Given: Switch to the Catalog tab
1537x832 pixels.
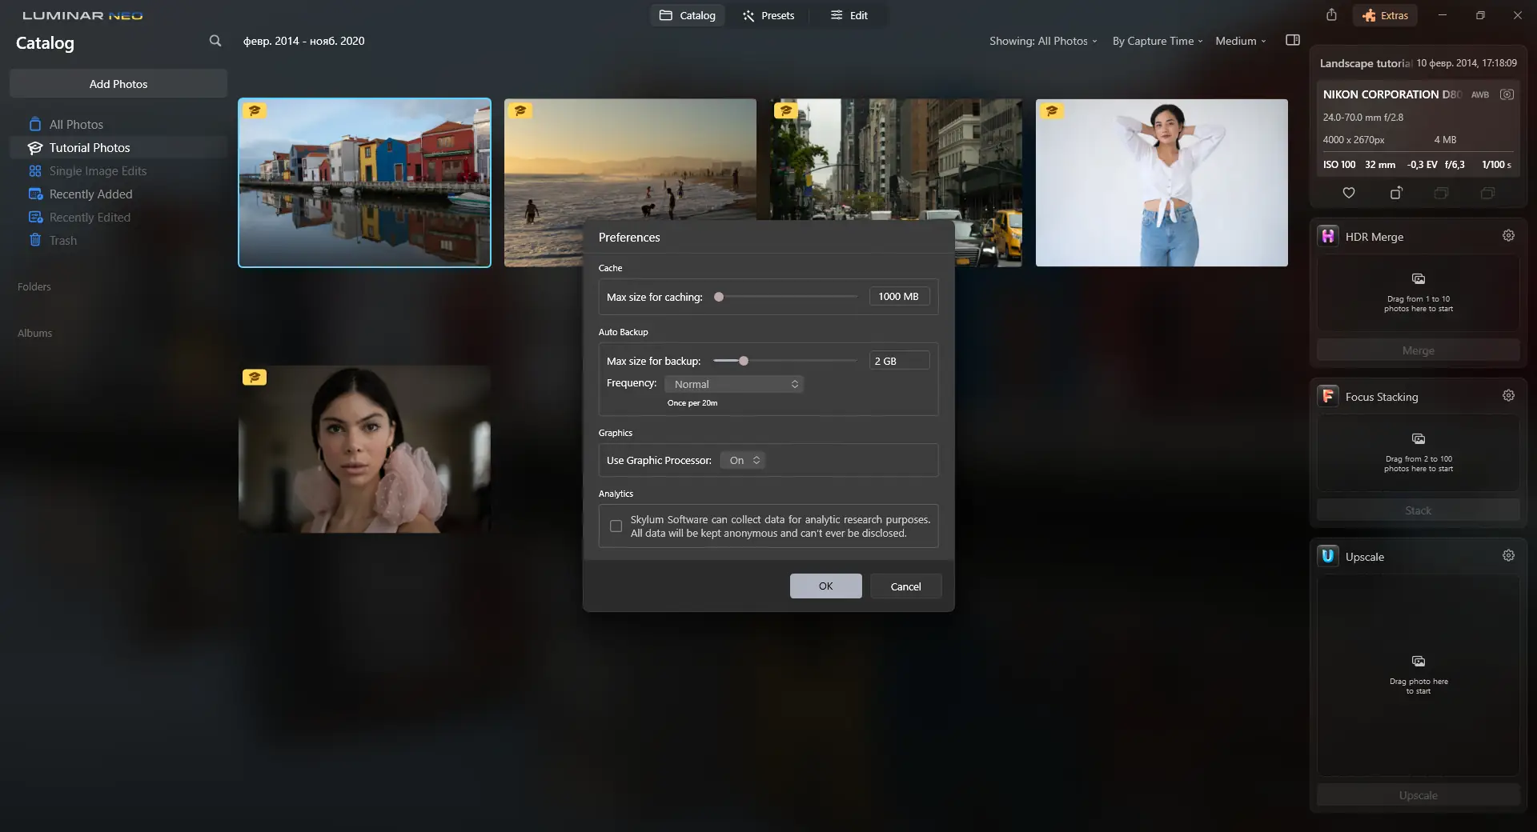Looking at the screenshot, I should click(688, 15).
